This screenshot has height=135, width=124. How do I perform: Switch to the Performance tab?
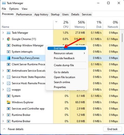tap(24, 15)
